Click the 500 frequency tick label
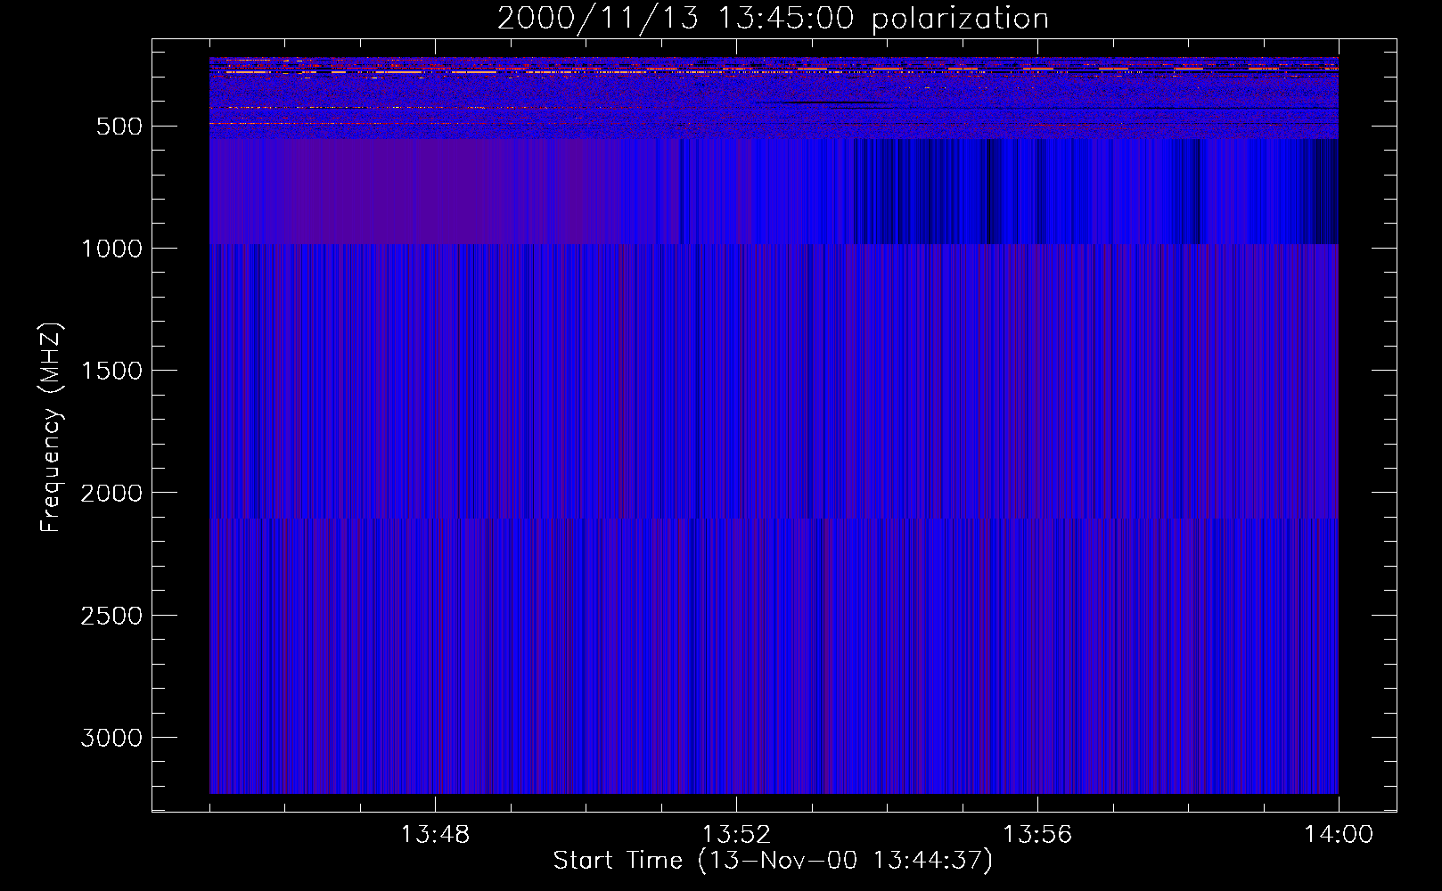 click(120, 127)
